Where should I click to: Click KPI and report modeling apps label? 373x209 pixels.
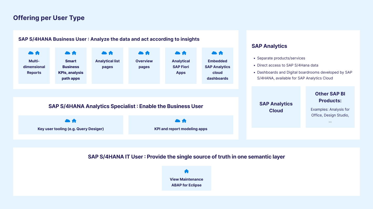click(181, 129)
